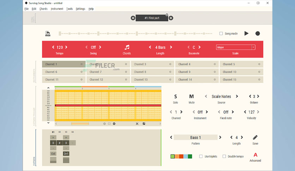The width and height of the screenshot is (295, 171).
Task: Toggle the circle indicator on Channel 8
Action: (170, 72)
